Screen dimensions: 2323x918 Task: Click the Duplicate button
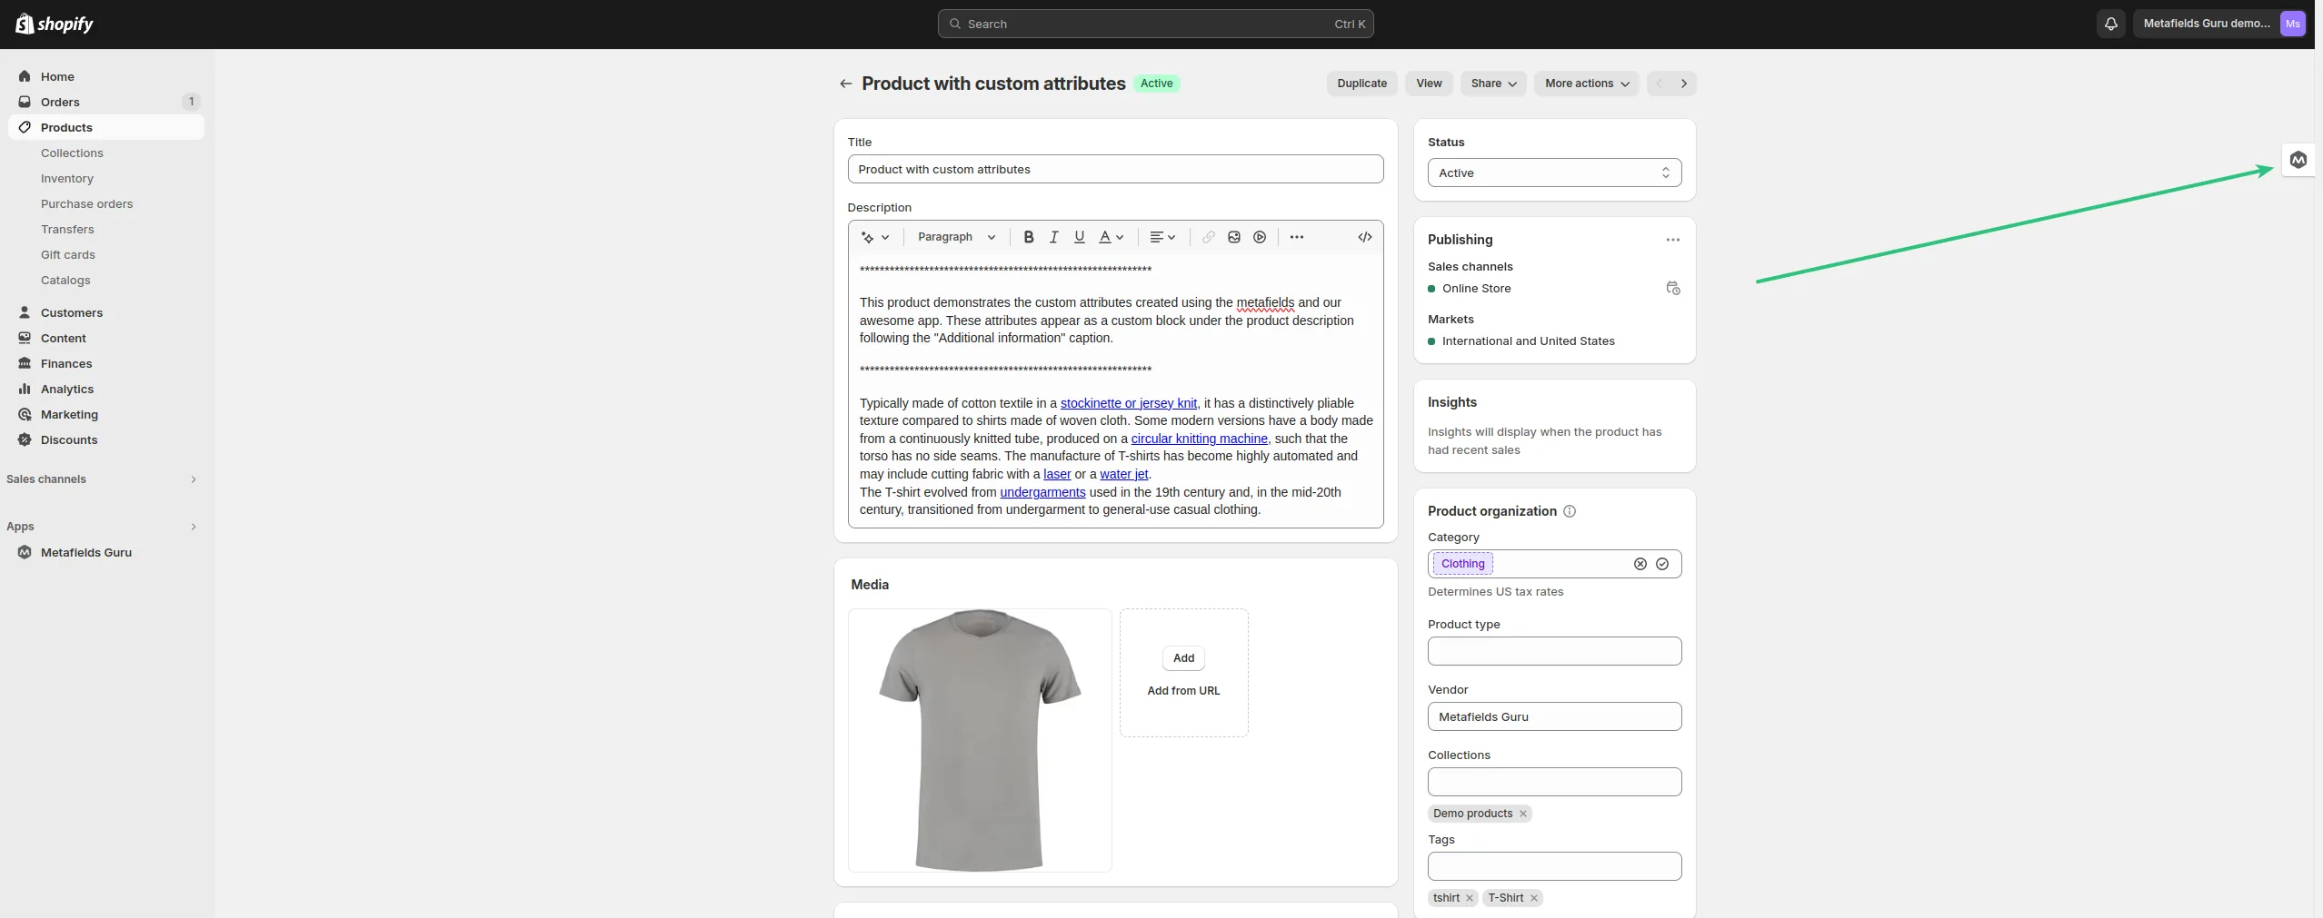coord(1361,84)
